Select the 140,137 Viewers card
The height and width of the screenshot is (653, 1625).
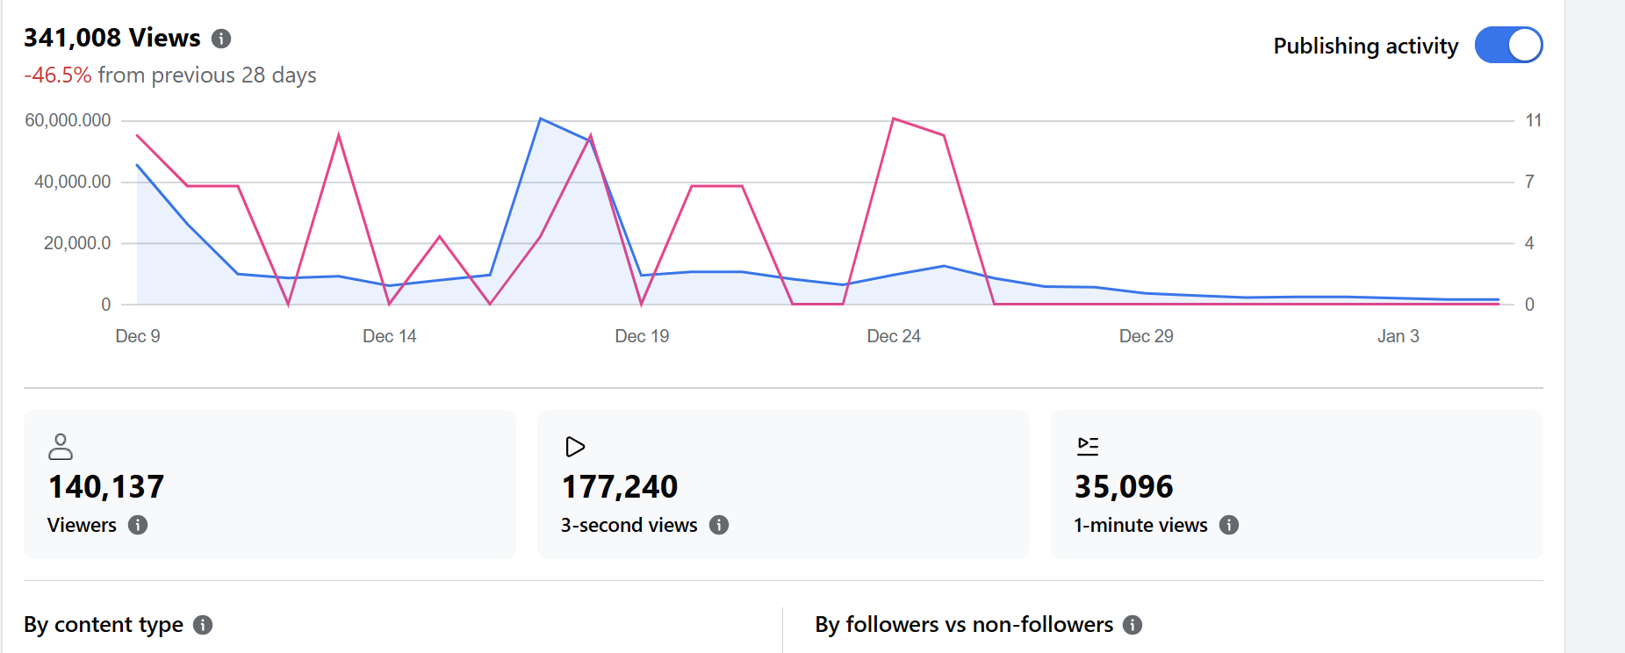point(270,484)
